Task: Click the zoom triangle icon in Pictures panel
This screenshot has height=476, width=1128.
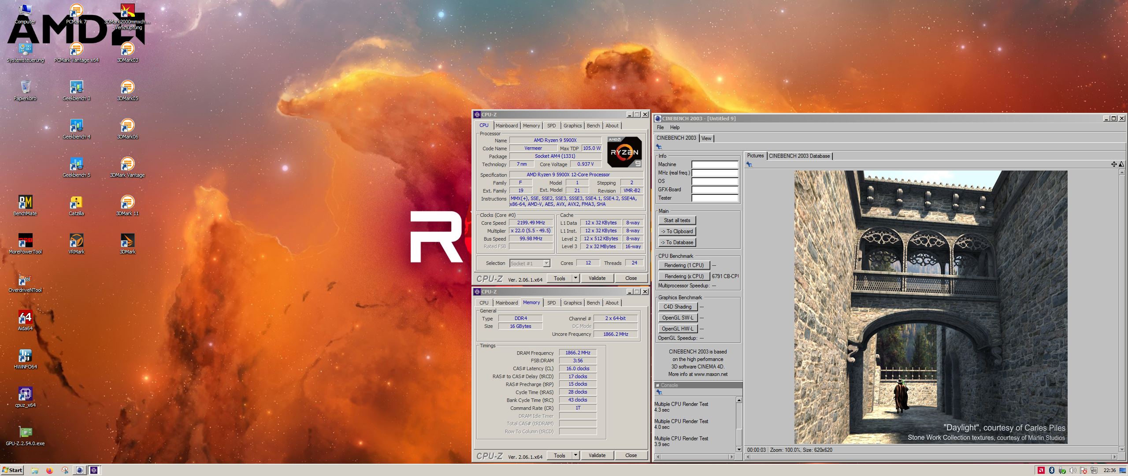Action: 1121,164
